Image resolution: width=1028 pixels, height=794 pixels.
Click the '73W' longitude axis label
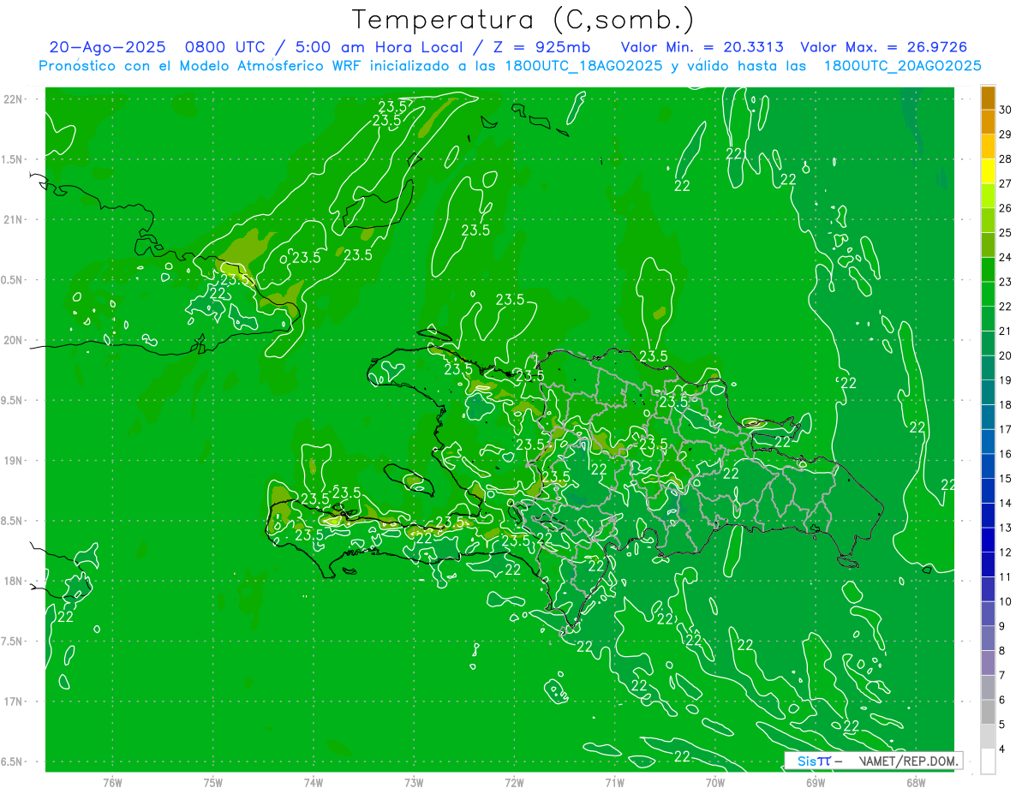[414, 783]
